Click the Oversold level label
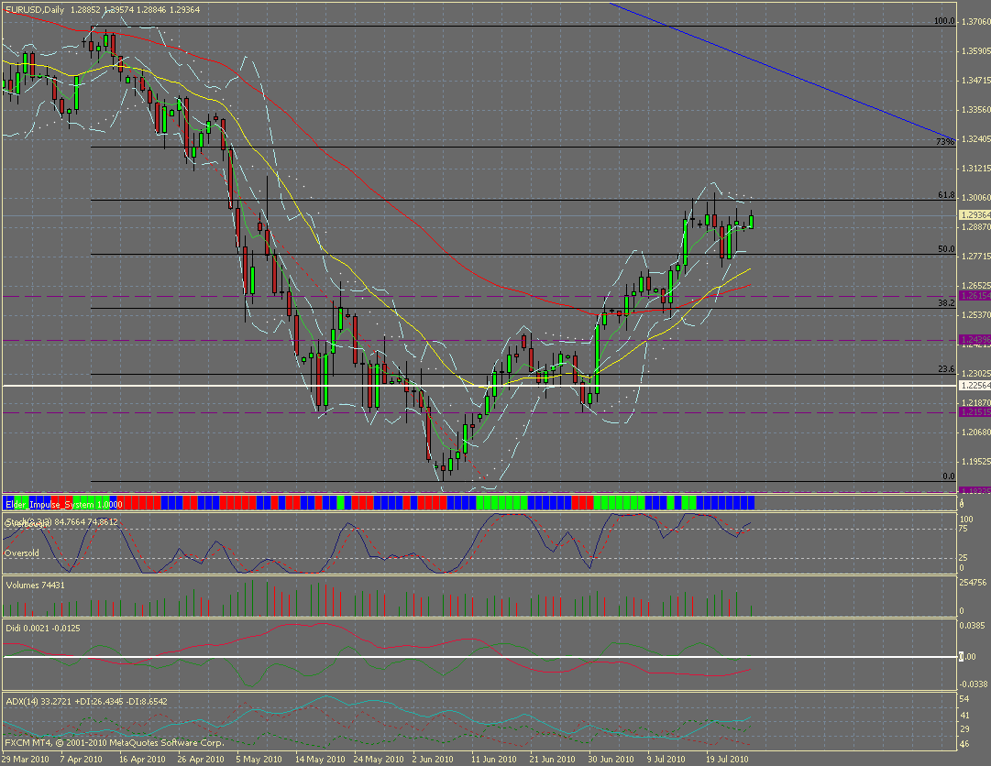The image size is (991, 766). (21, 553)
